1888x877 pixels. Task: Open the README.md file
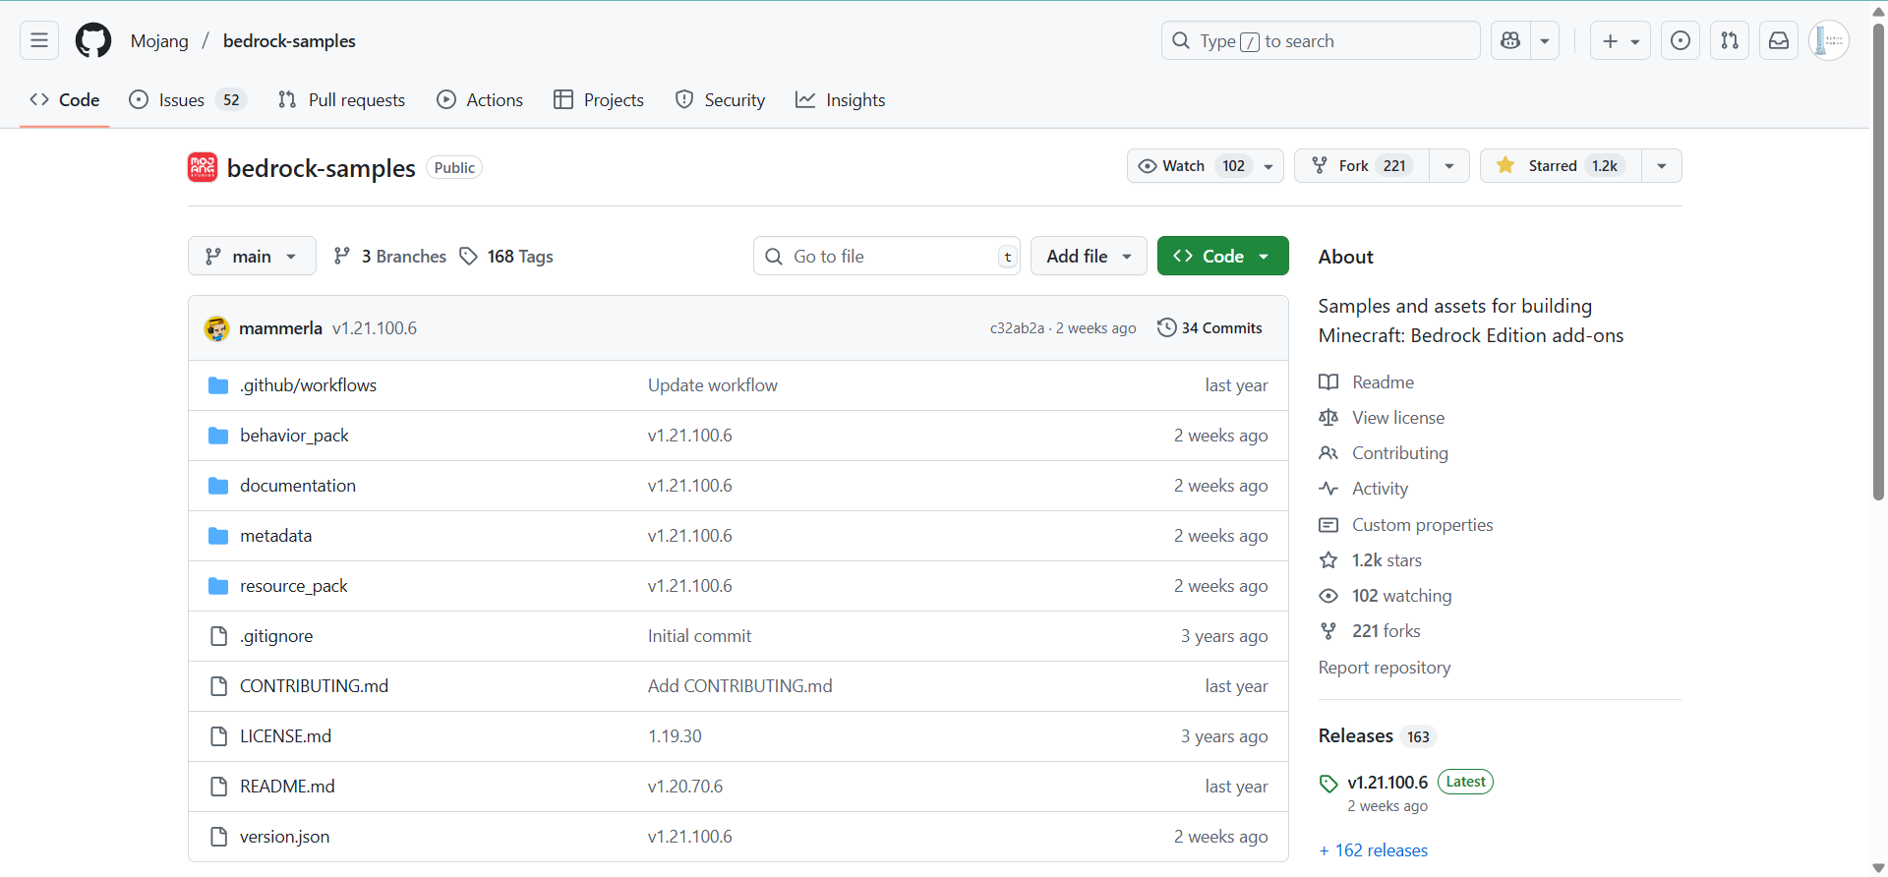coord(287,787)
